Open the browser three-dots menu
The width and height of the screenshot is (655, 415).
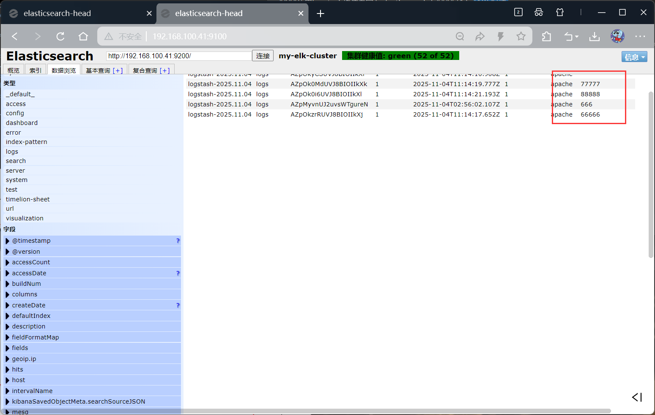coord(640,36)
